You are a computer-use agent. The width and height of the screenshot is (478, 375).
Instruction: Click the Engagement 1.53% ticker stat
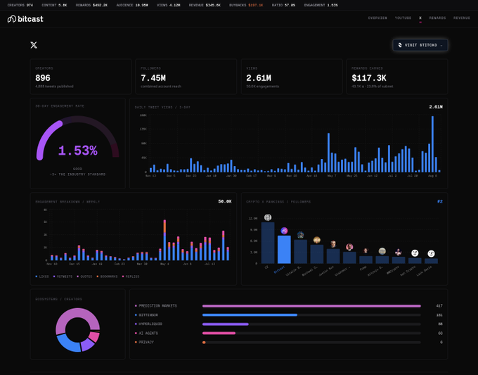[321, 5]
